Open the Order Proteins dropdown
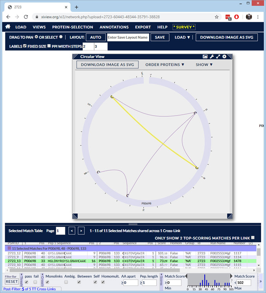The image size is (266, 293). click(164, 65)
